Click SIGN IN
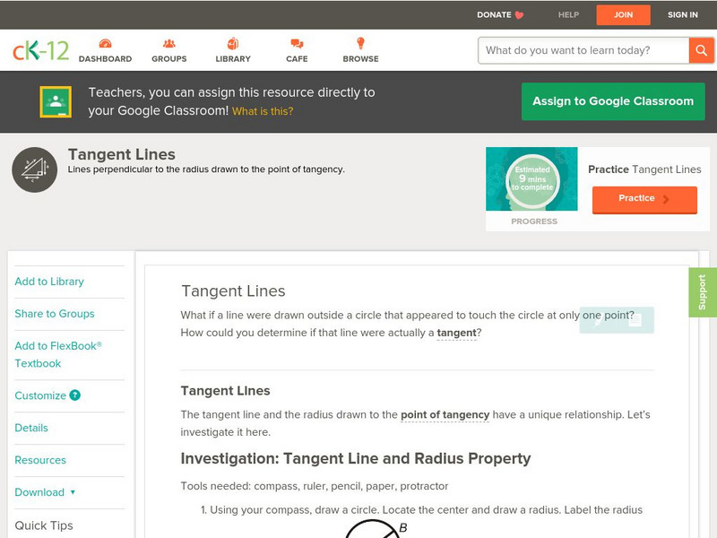717x538 pixels. (x=683, y=15)
